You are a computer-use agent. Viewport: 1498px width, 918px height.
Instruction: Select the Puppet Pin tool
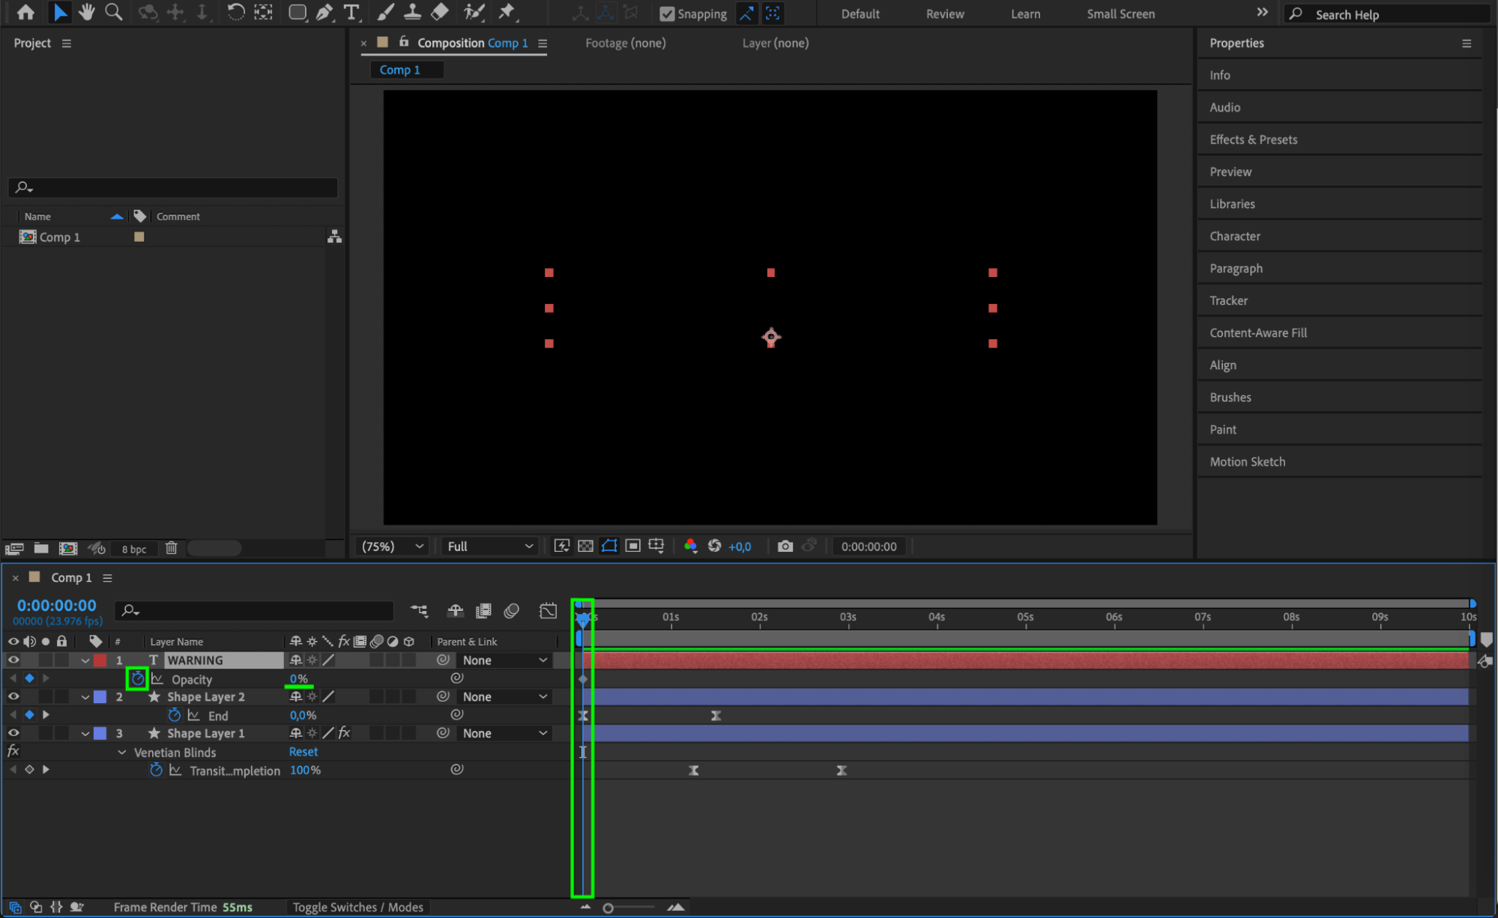tap(507, 12)
